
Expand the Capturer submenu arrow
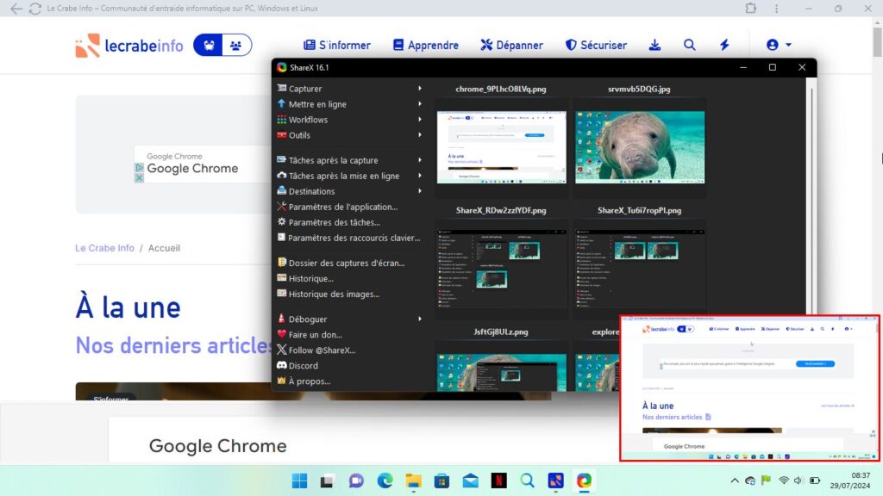tap(420, 89)
